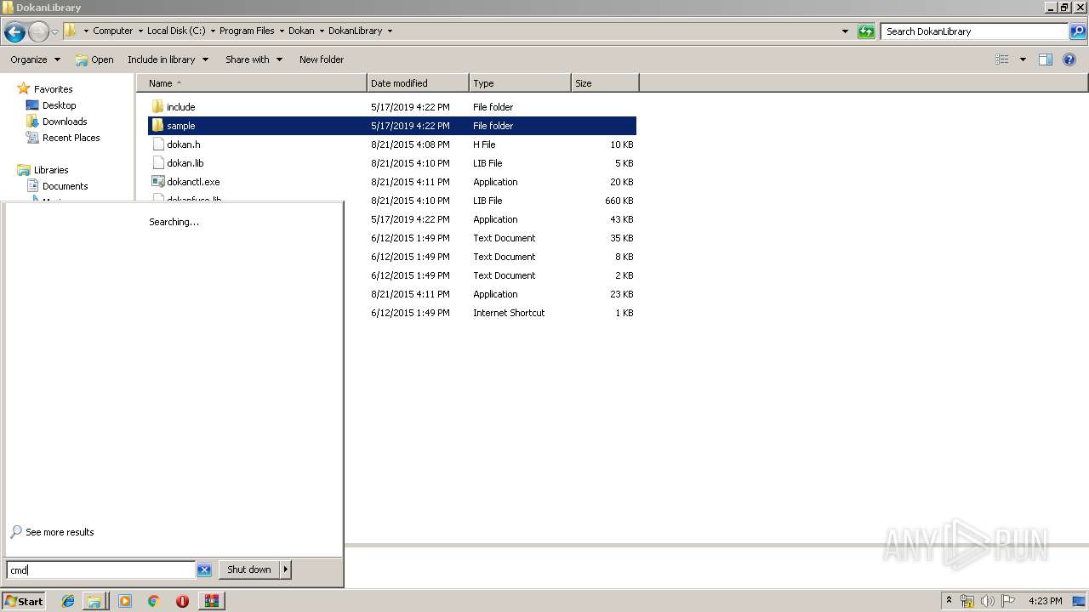
Task: Click the WinRAR taskbar icon
Action: 211,601
